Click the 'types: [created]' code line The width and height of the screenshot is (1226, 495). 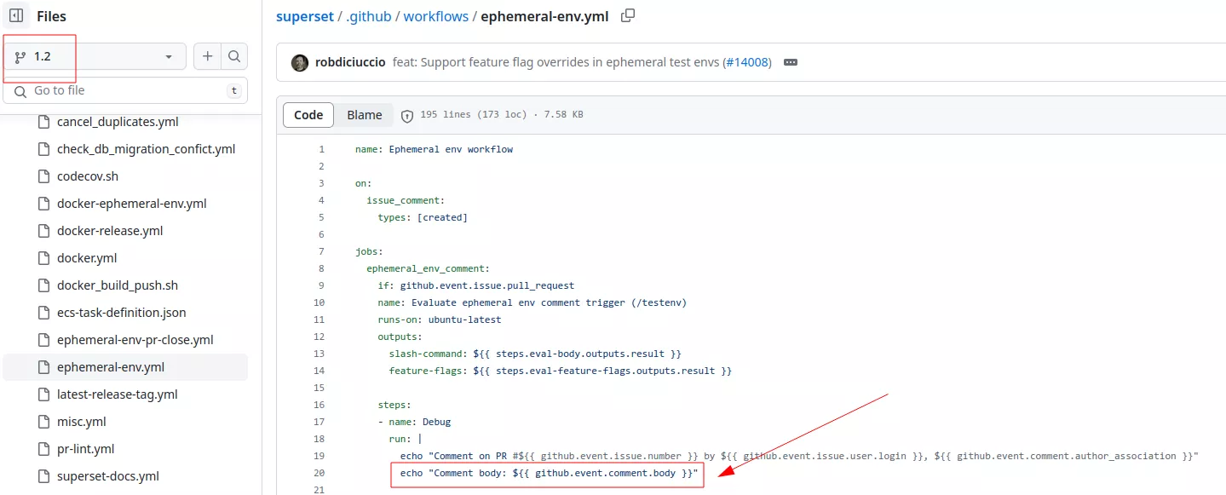click(423, 217)
